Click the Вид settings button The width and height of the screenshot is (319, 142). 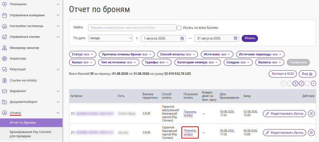[x=308, y=74]
